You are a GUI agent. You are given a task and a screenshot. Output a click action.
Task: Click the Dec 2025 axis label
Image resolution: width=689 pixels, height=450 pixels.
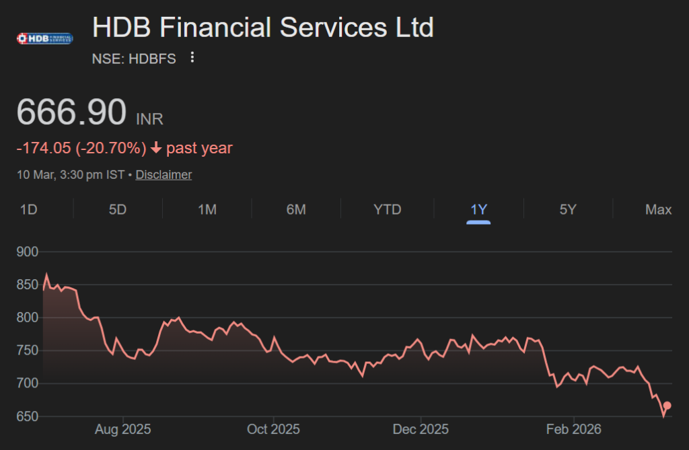click(x=421, y=428)
